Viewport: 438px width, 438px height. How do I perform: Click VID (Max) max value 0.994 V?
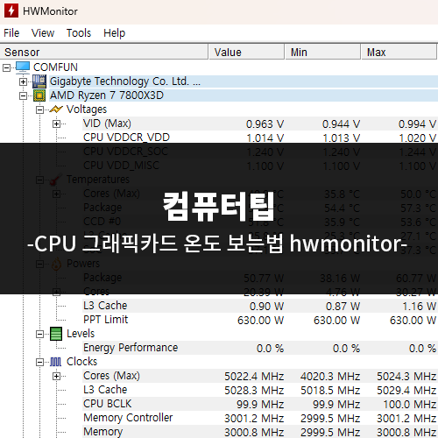(x=417, y=124)
